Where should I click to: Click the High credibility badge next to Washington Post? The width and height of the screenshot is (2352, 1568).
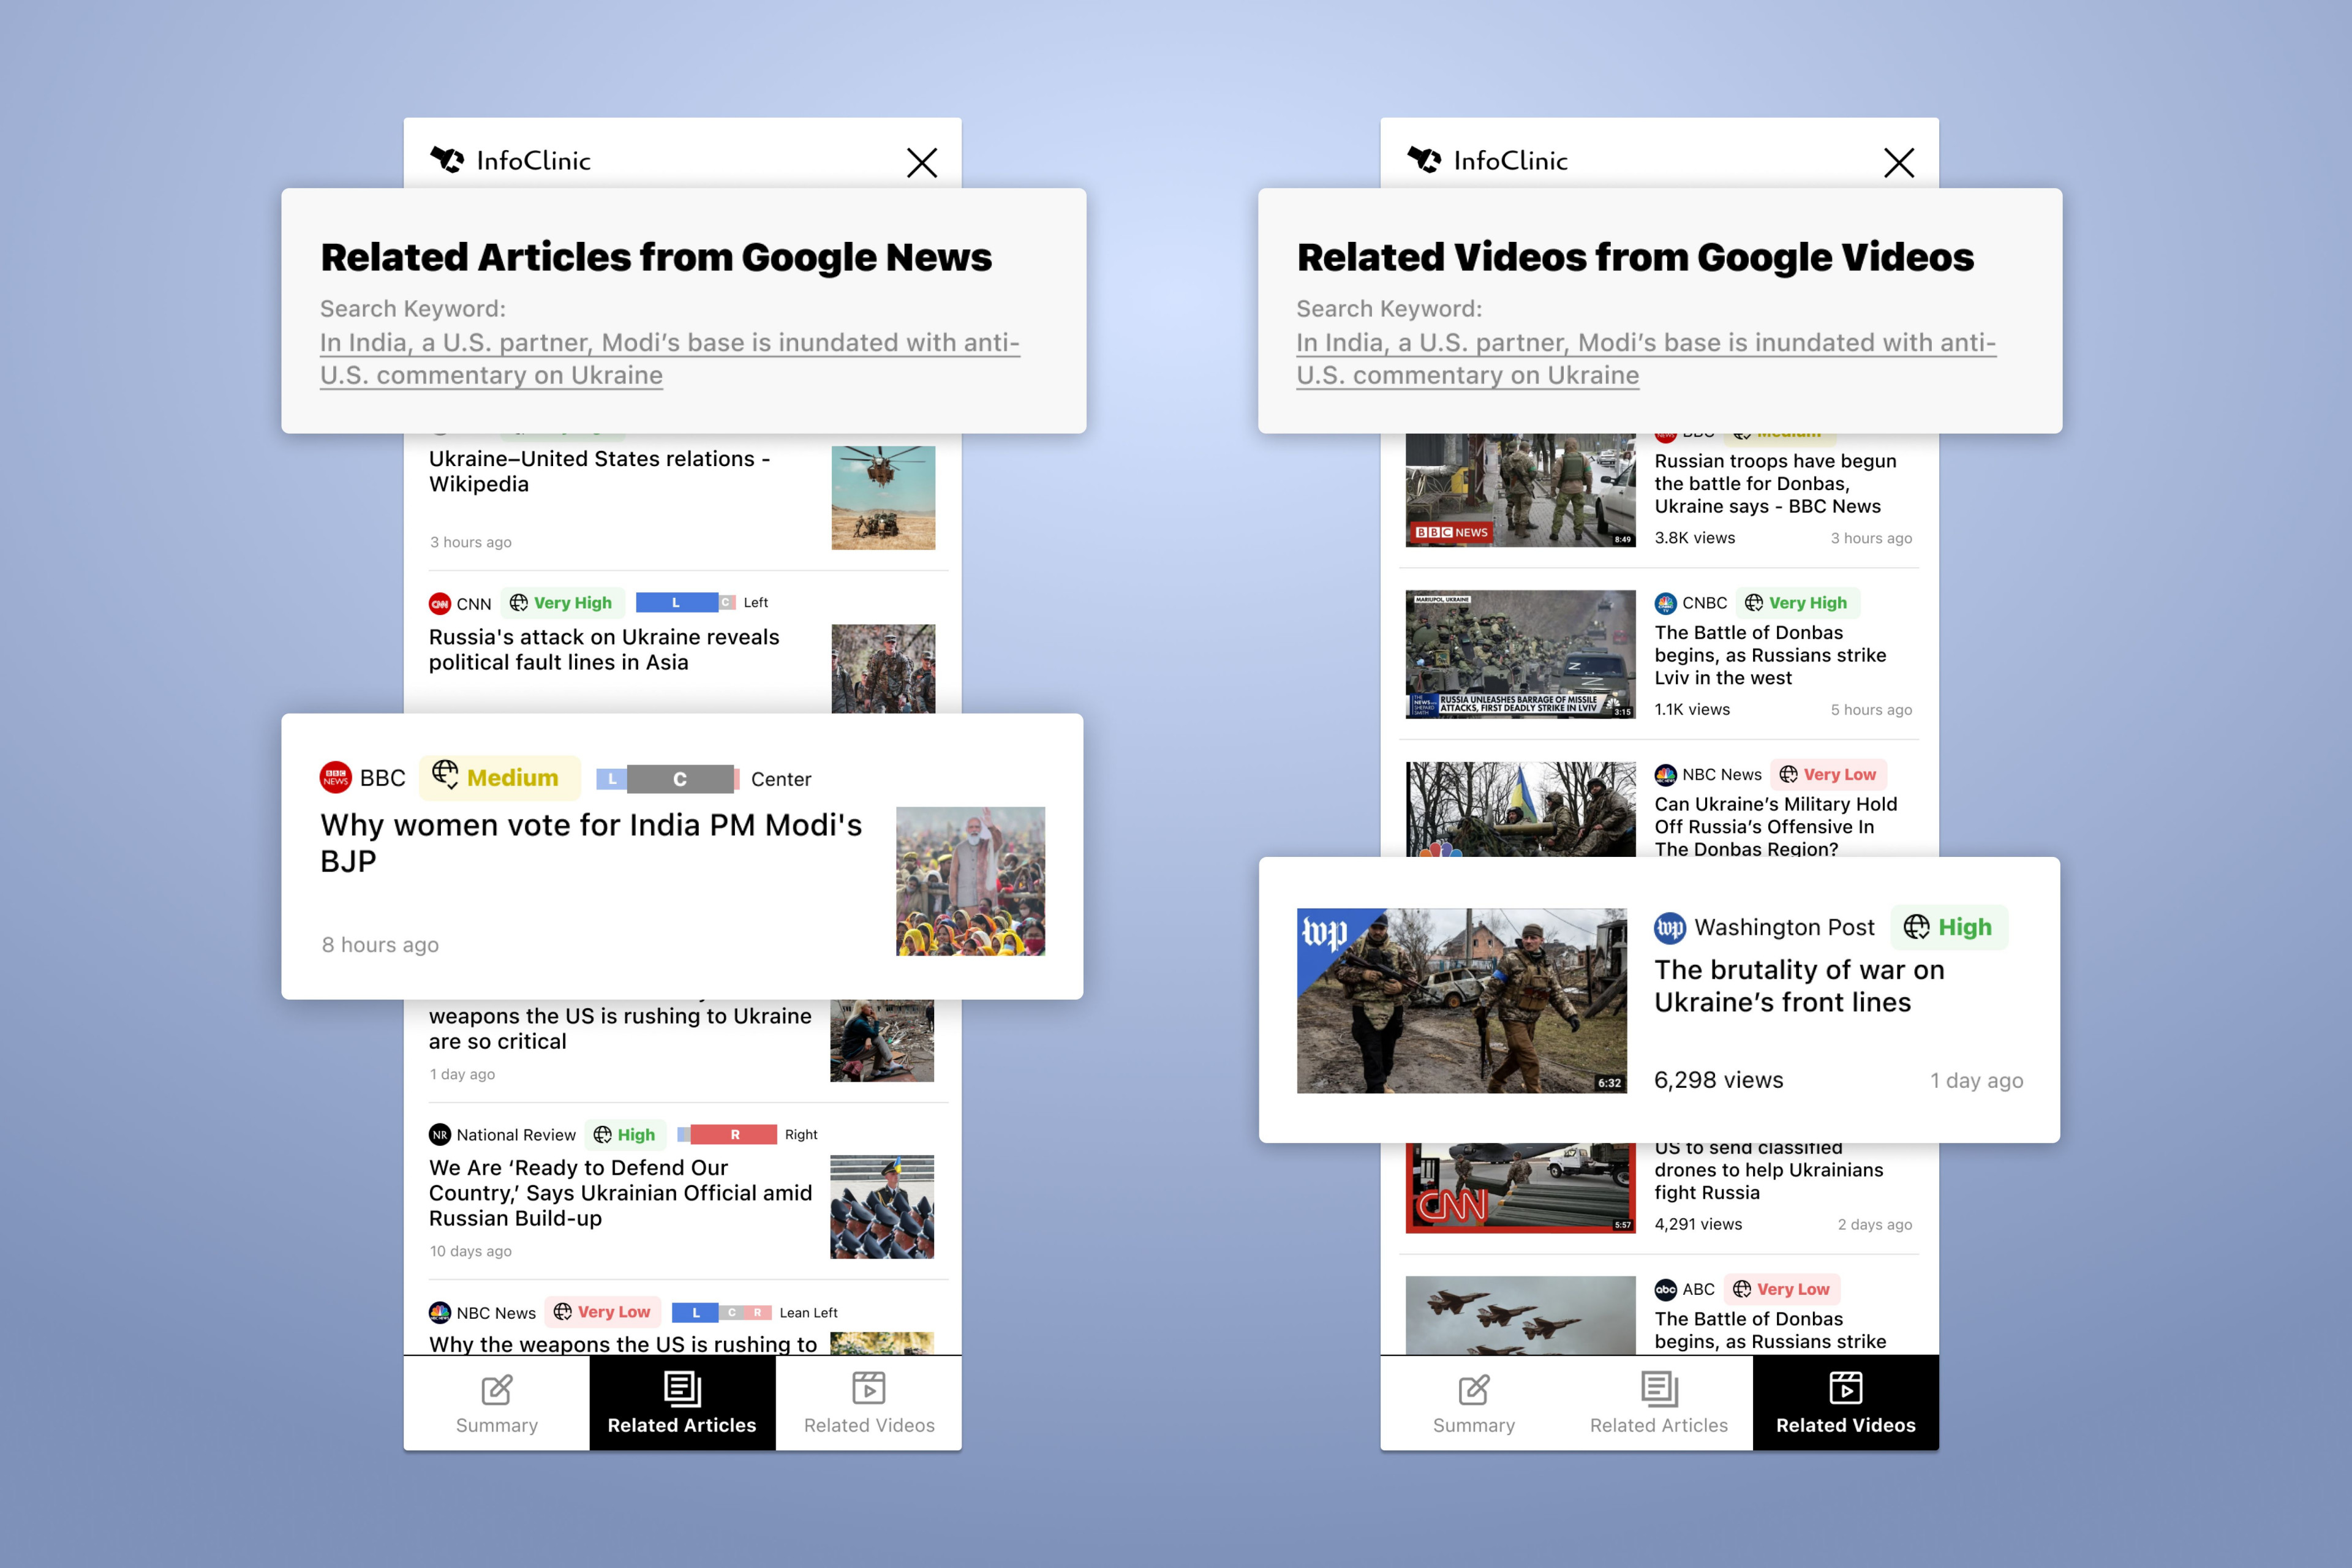(1948, 927)
